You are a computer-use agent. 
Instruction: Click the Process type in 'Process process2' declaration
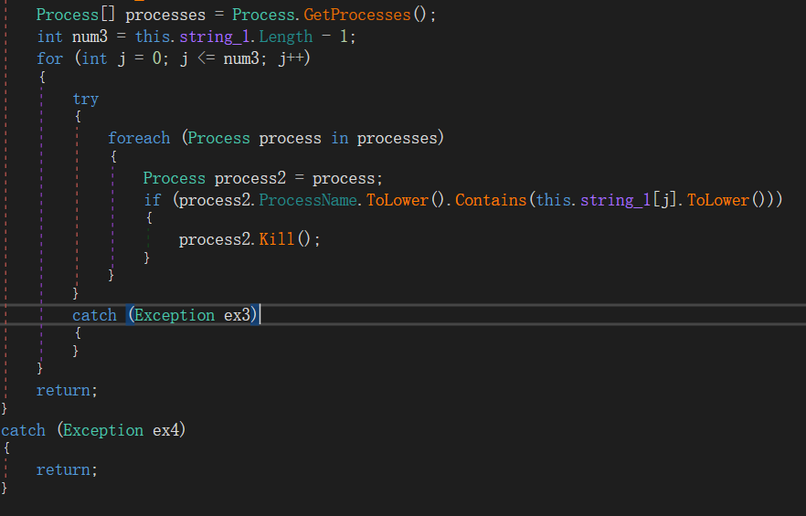click(174, 178)
